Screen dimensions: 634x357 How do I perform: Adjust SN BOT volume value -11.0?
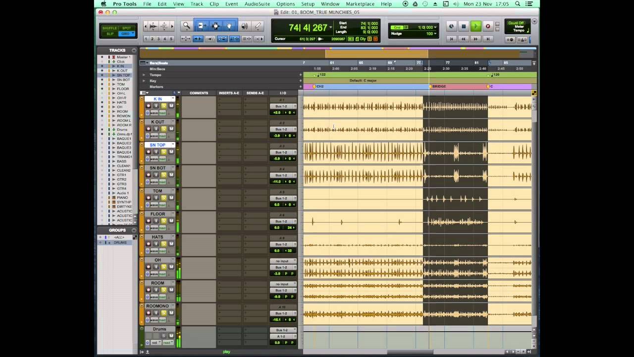276,181
